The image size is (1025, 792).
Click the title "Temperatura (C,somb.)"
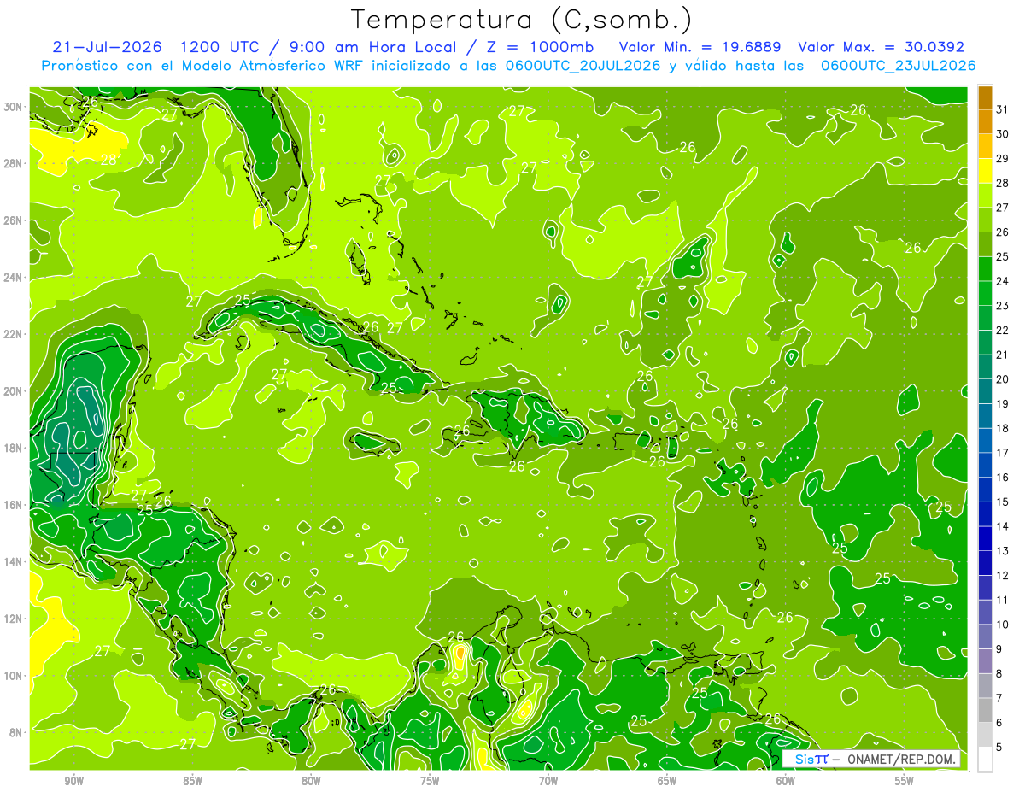(x=522, y=20)
